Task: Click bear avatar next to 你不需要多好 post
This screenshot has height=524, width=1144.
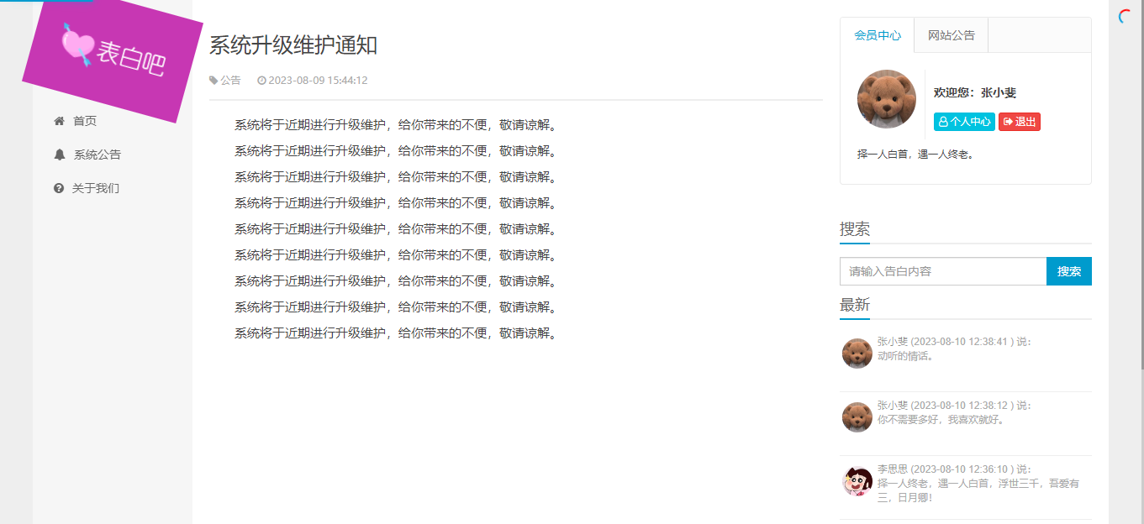Action: click(857, 417)
